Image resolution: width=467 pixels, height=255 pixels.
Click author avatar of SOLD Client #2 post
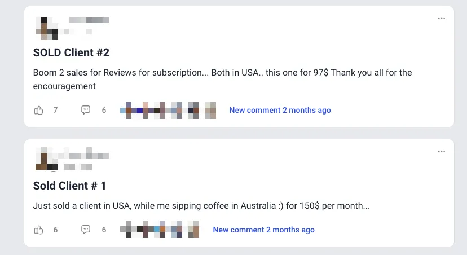47,29
